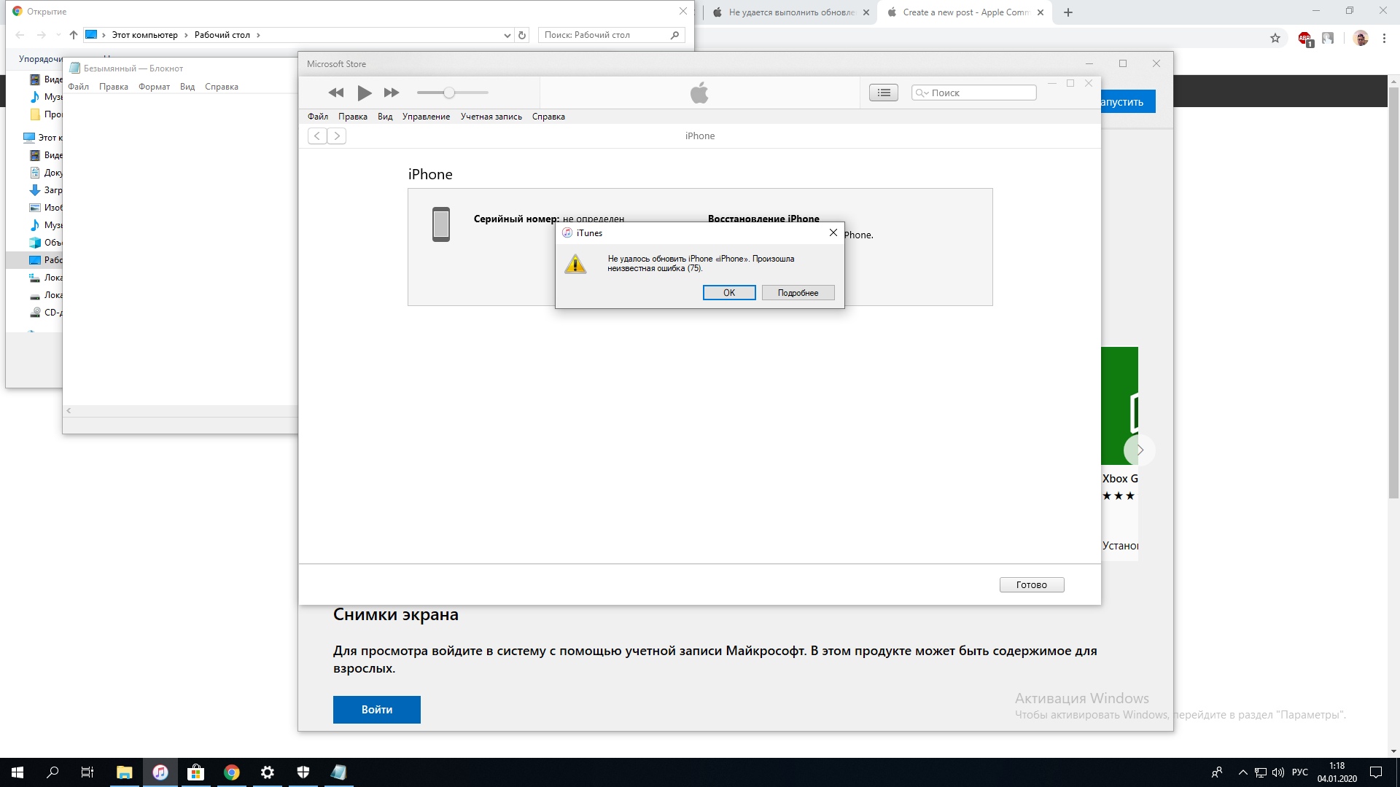Click the iTunes forward navigation arrow
The height and width of the screenshot is (787, 1400).
click(337, 136)
